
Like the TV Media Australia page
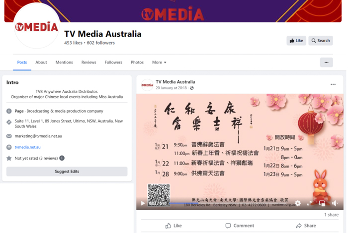coord(296,41)
